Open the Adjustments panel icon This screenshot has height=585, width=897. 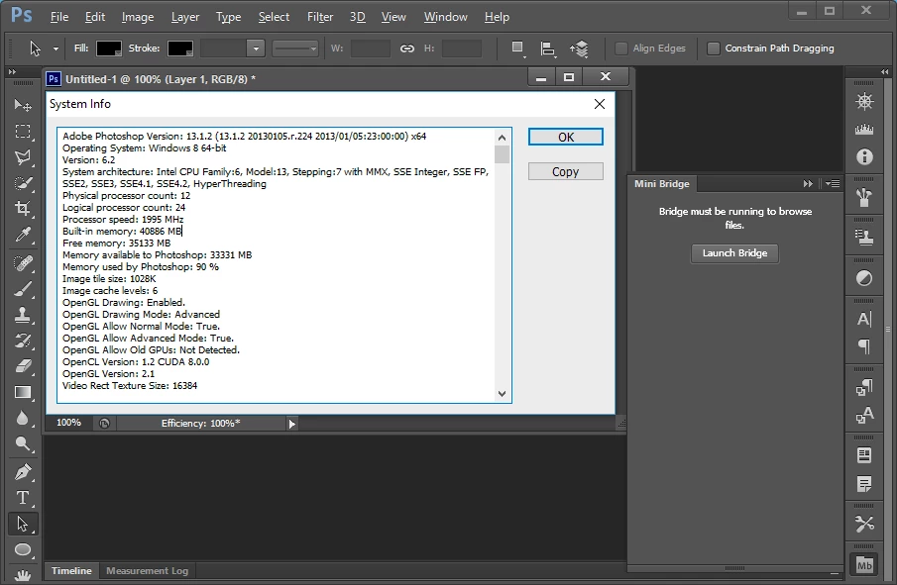[x=864, y=278]
